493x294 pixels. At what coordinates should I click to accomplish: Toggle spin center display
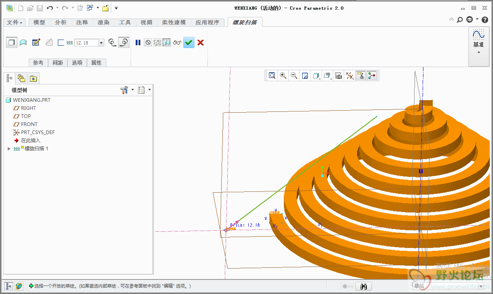click(x=372, y=76)
